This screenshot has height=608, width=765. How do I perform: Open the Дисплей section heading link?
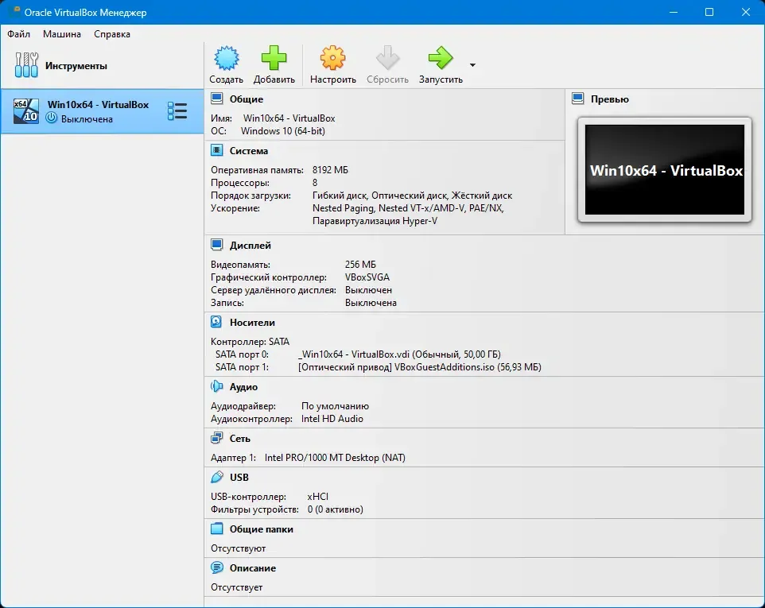pyautogui.click(x=250, y=246)
